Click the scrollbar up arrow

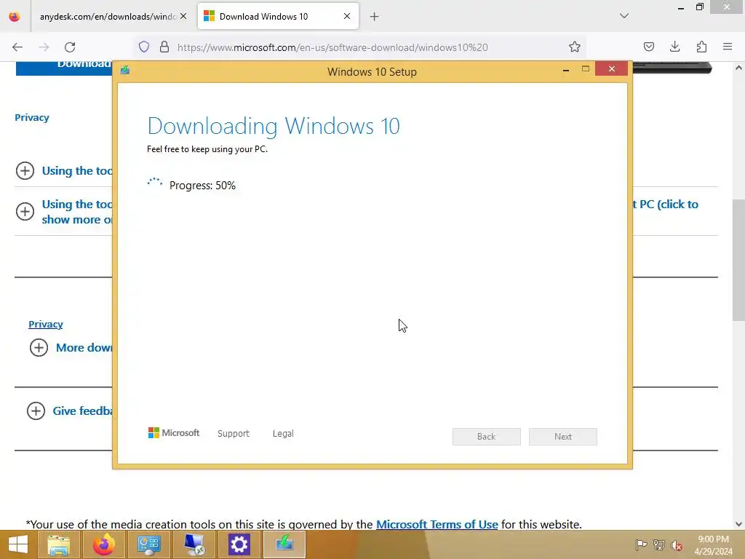[738, 68]
